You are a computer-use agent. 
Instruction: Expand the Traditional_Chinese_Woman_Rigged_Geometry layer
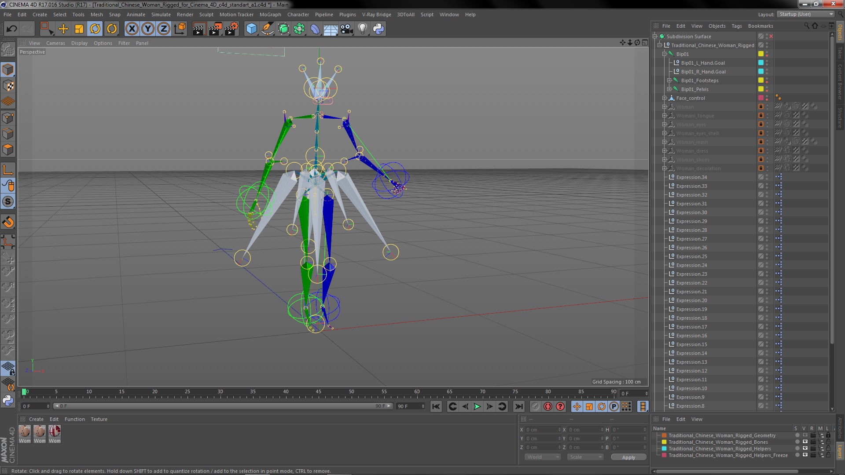click(x=659, y=435)
